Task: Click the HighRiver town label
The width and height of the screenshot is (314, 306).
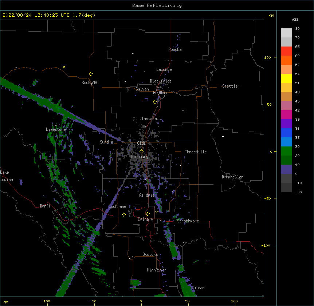Action: pyautogui.click(x=156, y=270)
